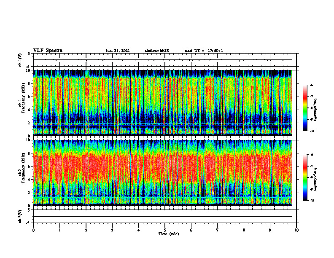Click the "Time (min)" axis label
Screen dimensions: 334x258
tap(169, 234)
